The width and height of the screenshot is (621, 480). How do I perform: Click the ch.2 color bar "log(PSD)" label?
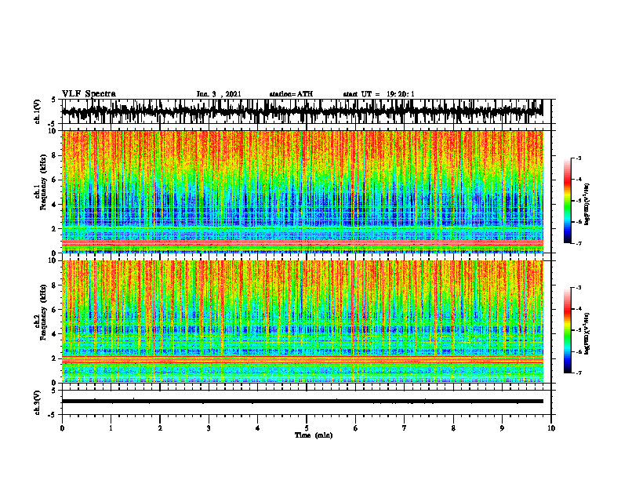click(588, 333)
